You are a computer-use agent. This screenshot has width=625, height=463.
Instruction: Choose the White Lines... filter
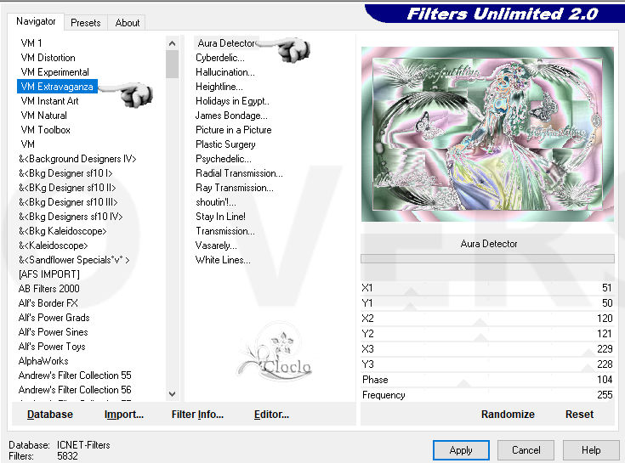point(223,260)
